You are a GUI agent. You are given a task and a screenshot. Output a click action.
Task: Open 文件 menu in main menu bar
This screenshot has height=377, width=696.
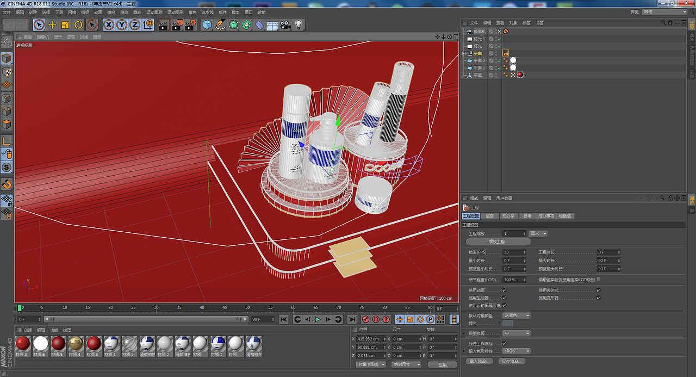point(7,12)
